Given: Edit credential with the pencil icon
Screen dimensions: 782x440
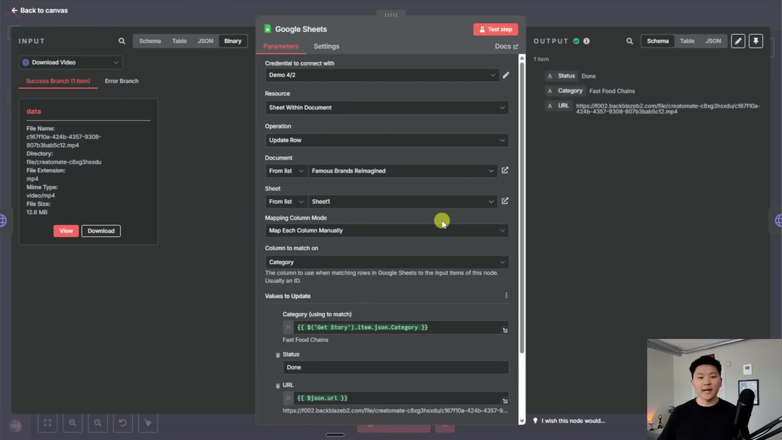Looking at the screenshot, I should [x=506, y=75].
